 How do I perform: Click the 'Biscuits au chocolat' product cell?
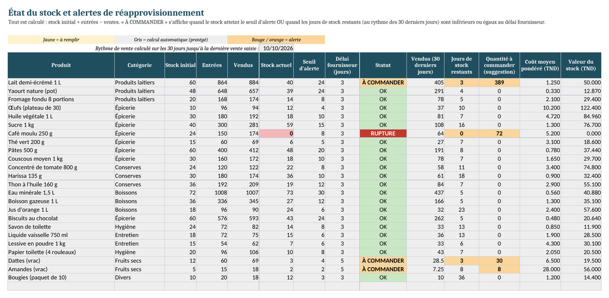(61, 218)
